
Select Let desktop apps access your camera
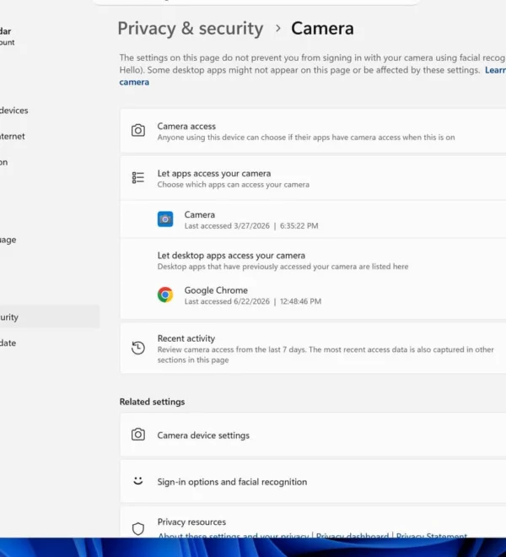coord(231,256)
